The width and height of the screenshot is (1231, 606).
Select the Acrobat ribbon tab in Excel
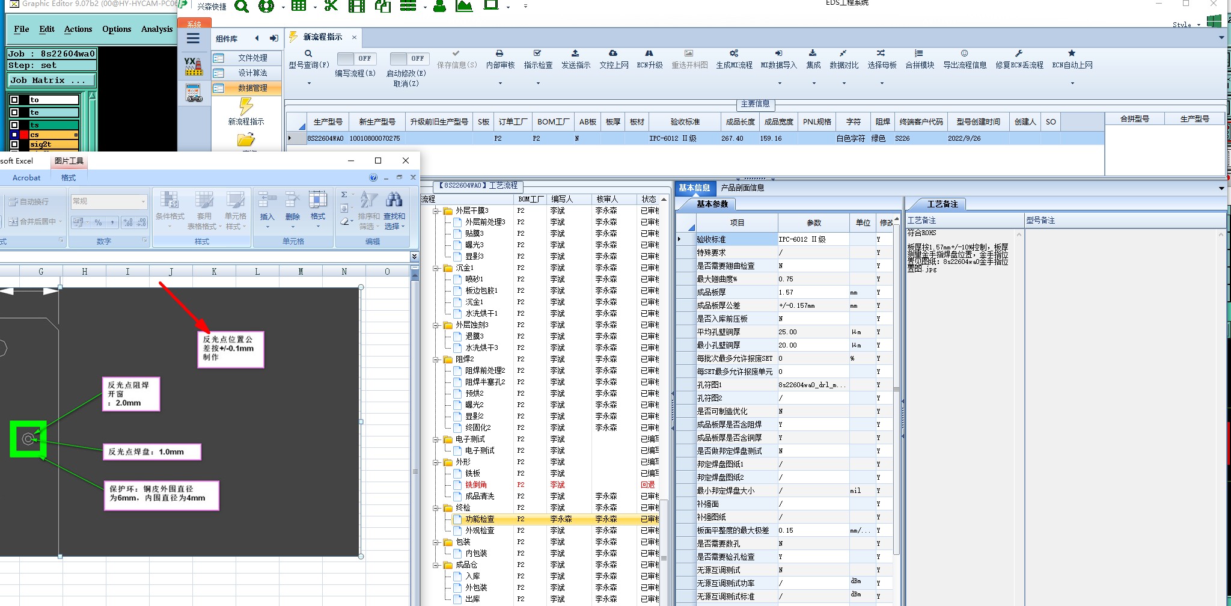click(26, 177)
